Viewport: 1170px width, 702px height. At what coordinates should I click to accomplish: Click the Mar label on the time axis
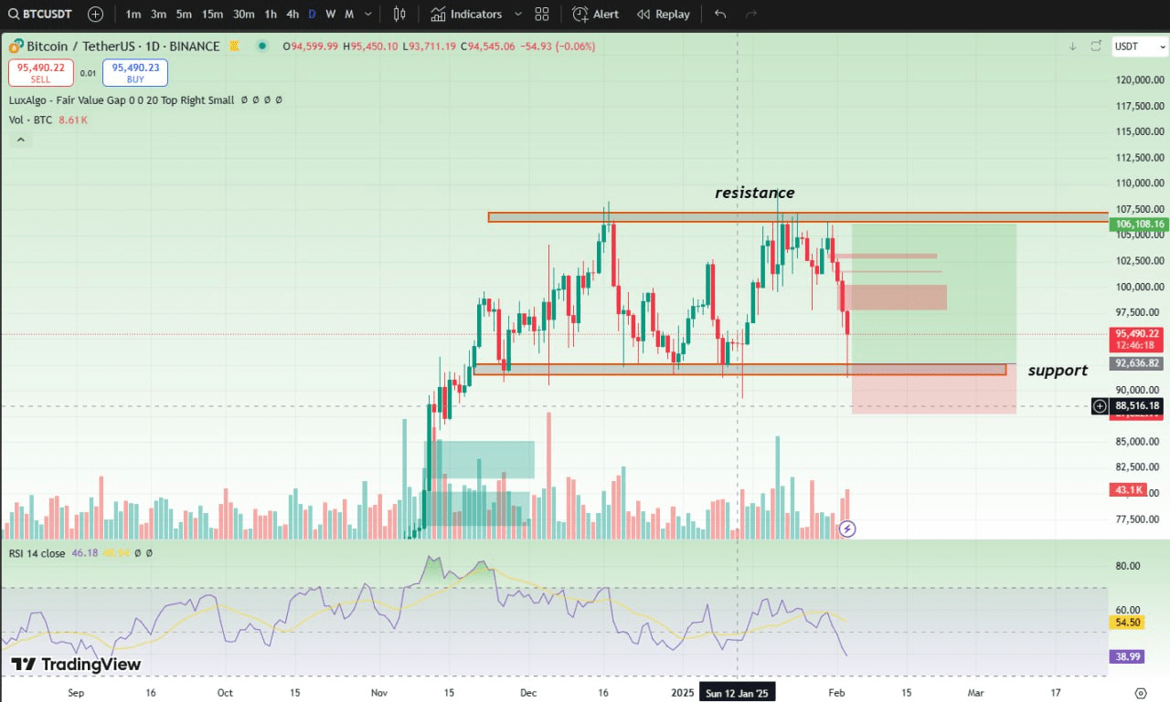point(975,693)
